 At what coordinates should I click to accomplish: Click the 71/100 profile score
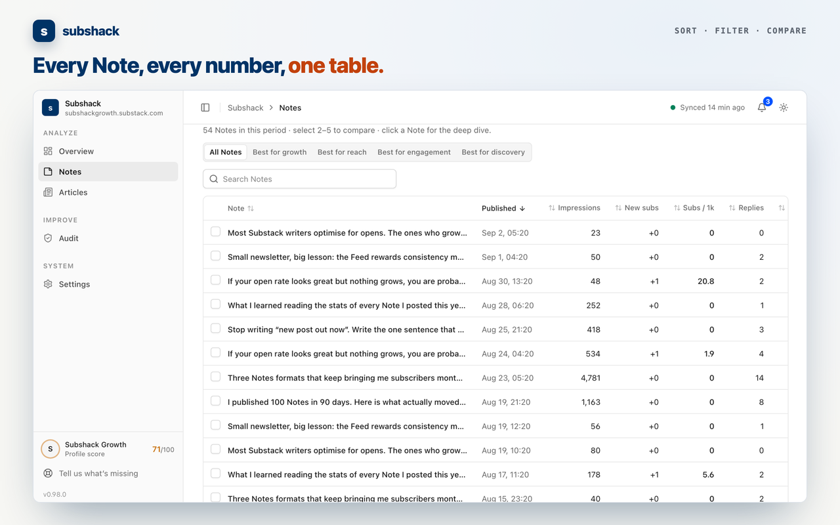point(163,450)
